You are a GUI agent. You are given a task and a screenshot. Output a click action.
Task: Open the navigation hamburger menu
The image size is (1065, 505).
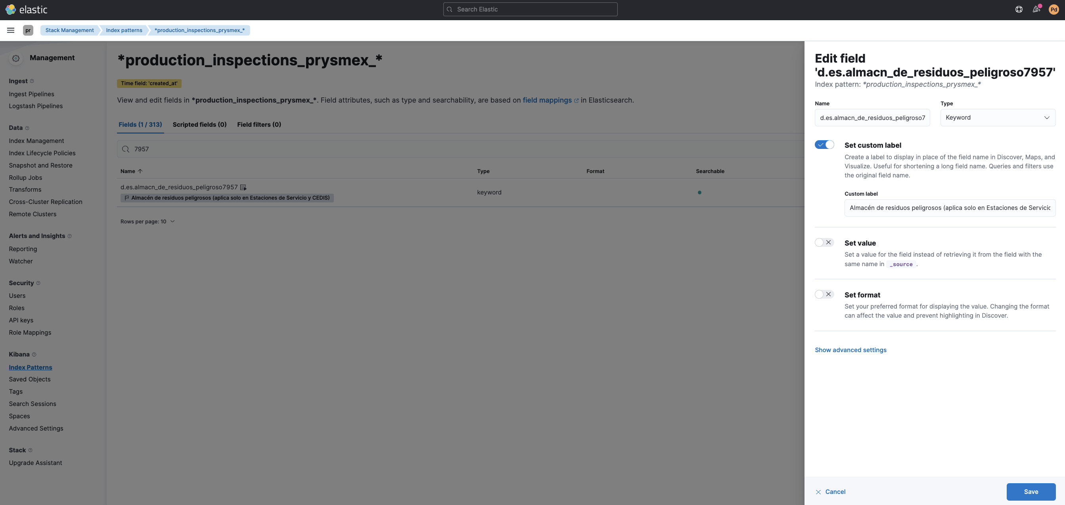pyautogui.click(x=11, y=30)
